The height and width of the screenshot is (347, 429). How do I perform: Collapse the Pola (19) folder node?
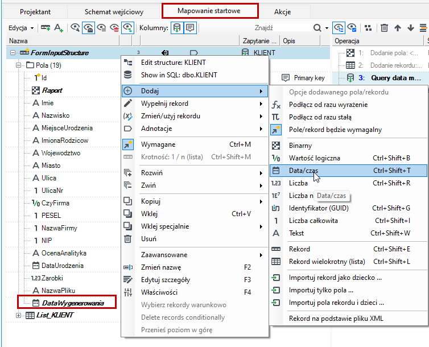point(18,65)
